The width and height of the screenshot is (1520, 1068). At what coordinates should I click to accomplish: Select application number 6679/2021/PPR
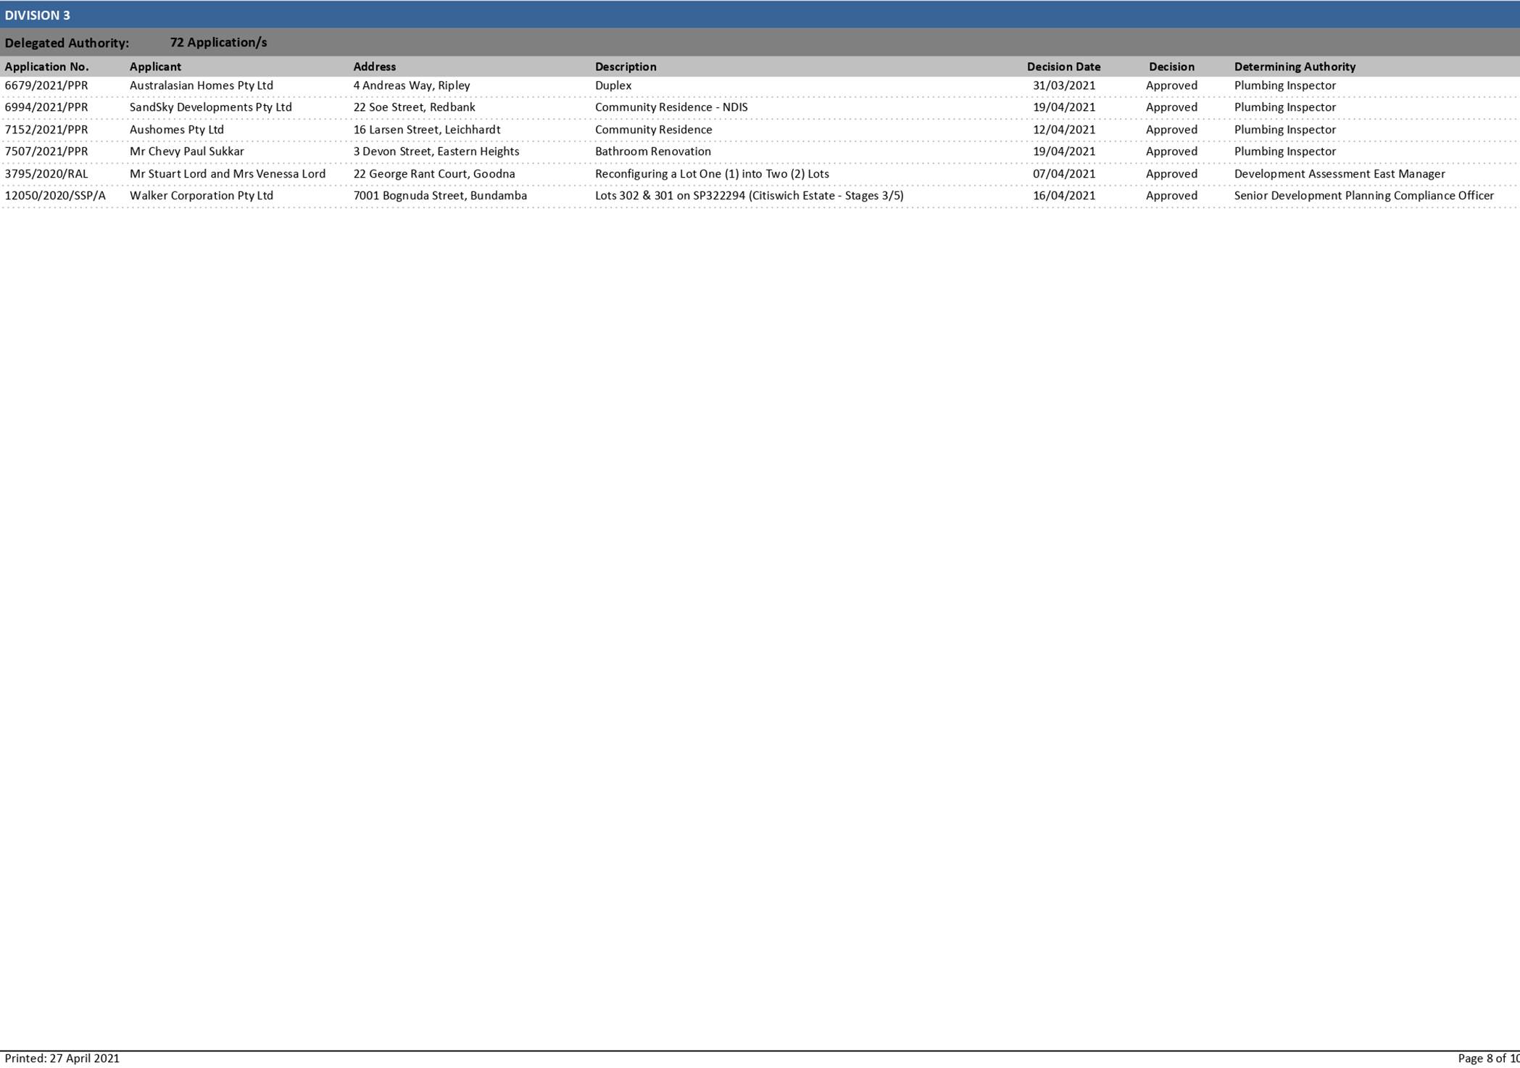click(46, 85)
